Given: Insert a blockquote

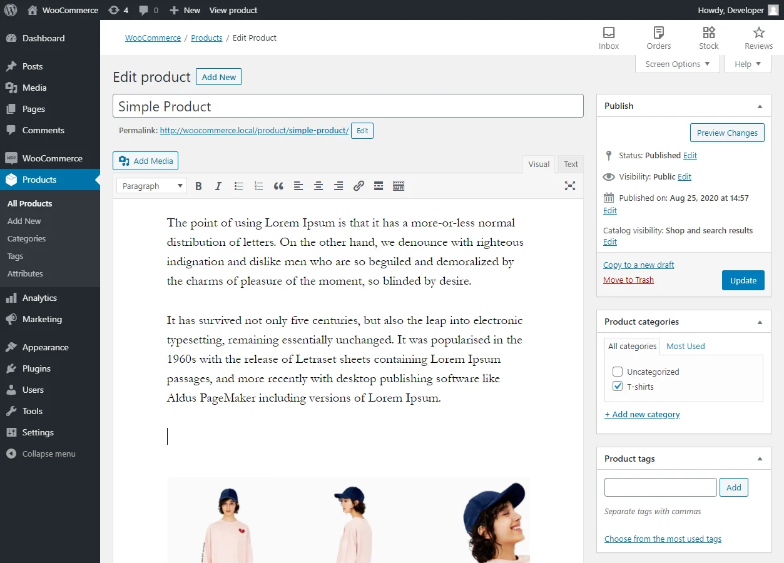Looking at the screenshot, I should (278, 186).
